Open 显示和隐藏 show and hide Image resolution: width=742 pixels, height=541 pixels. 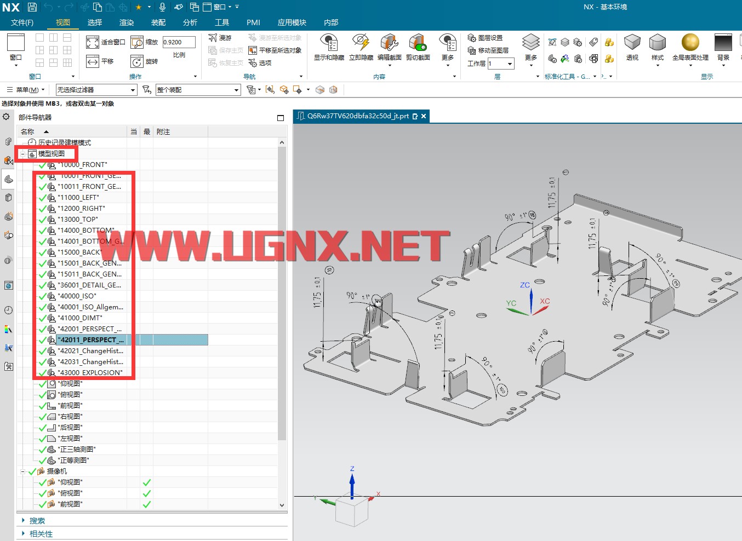[x=329, y=47]
